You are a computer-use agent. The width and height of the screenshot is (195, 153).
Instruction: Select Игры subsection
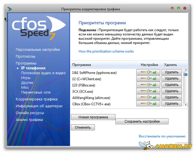[26, 78]
